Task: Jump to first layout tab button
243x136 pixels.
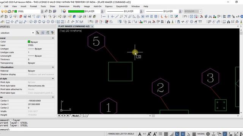Action: point(59,116)
